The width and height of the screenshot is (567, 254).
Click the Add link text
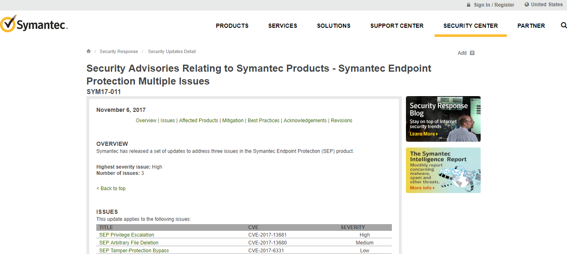[462, 53]
